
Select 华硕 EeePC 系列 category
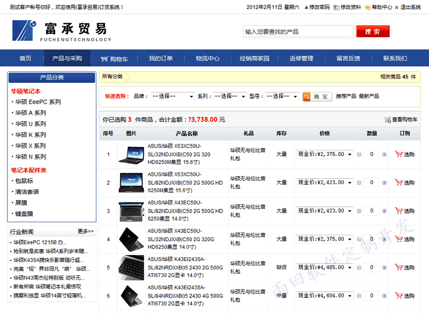[38, 102]
